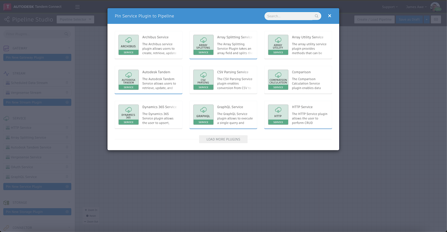447x232 pixels.
Task: Click the Archibus service plugin icon
Action: click(129, 45)
